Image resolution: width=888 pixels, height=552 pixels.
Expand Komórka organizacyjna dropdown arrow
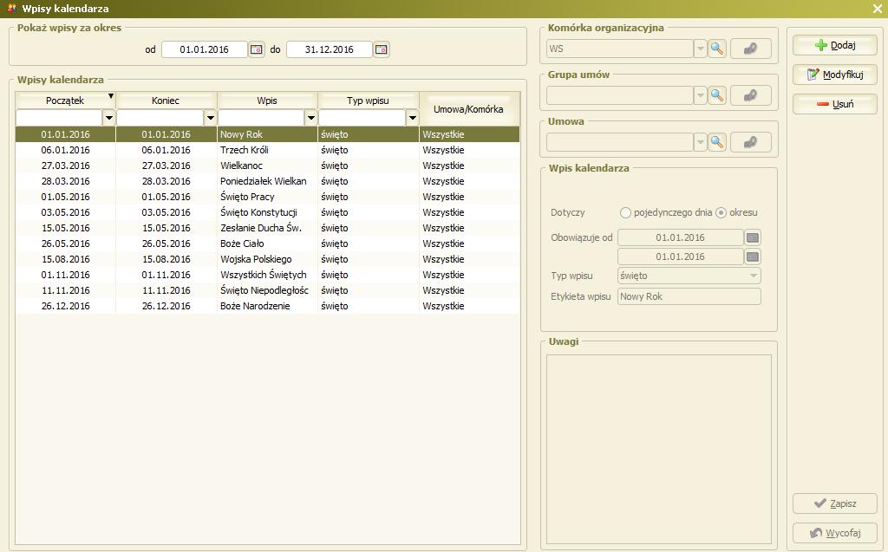(701, 49)
